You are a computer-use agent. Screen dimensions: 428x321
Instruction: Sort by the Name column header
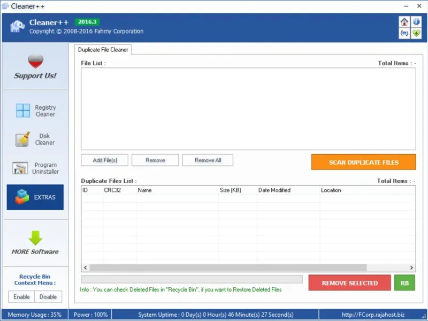click(x=178, y=190)
